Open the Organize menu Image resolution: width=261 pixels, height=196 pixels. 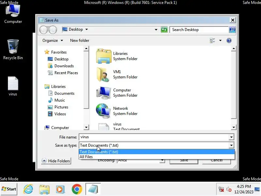(x=53, y=41)
